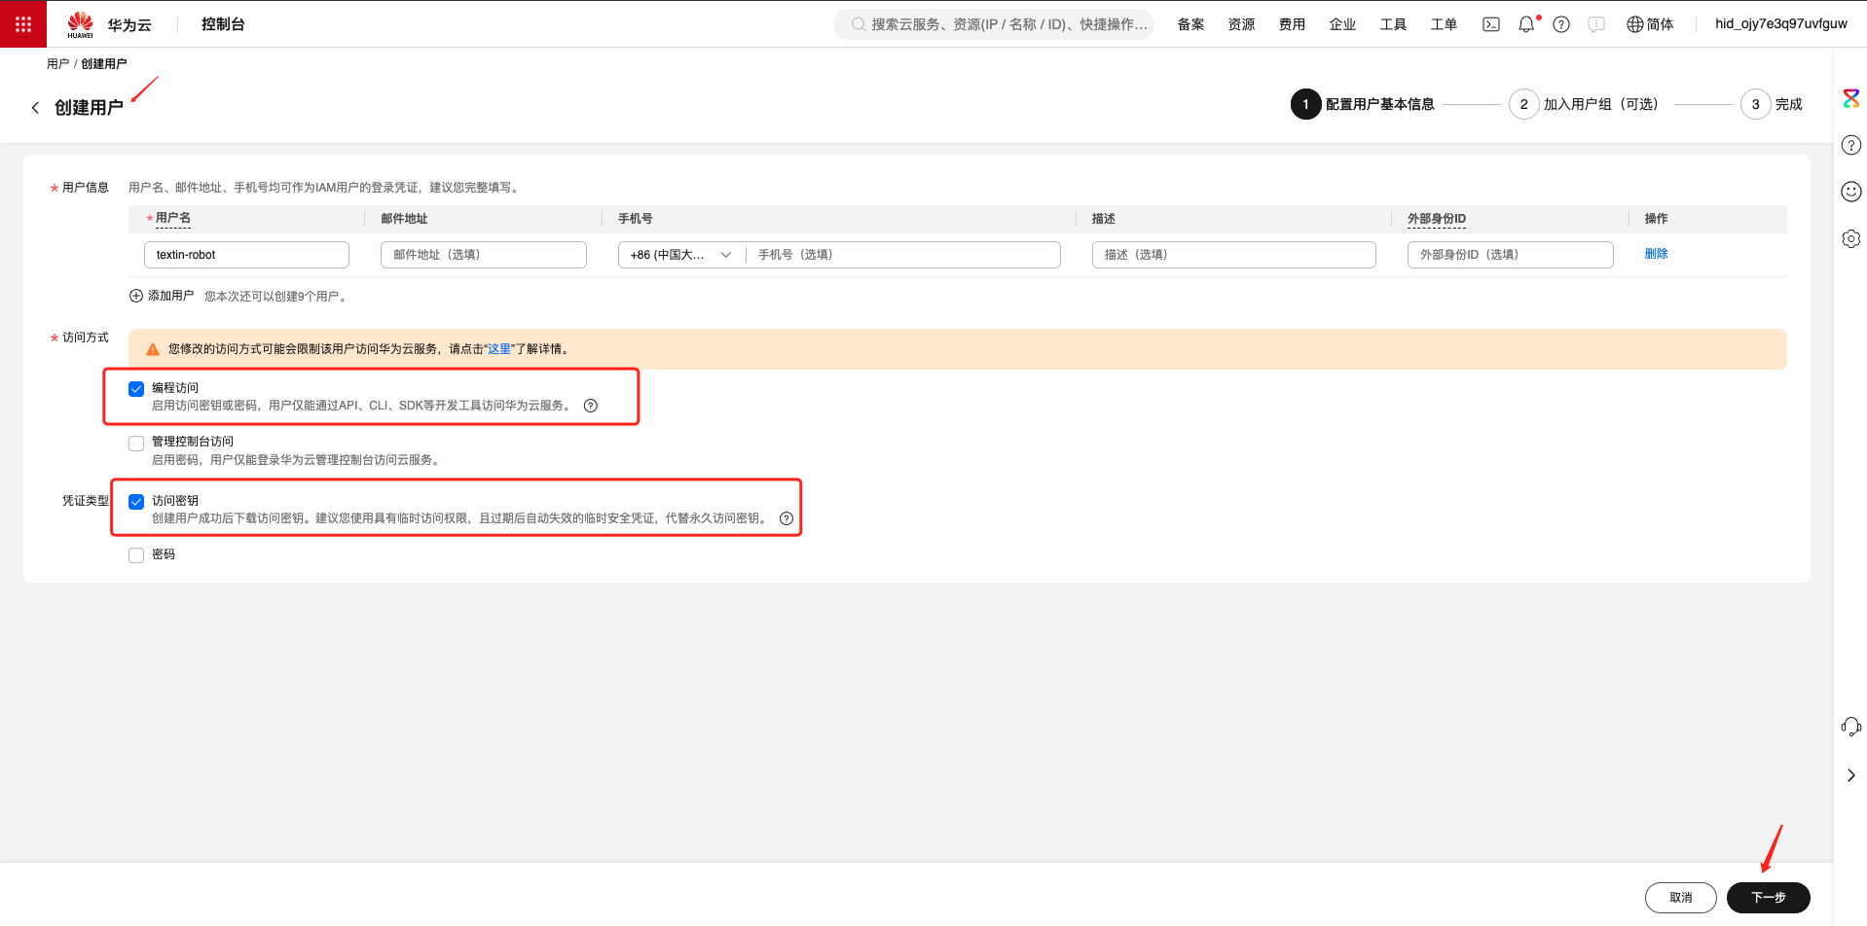Open the 费用 menu in top bar
Screen dimensions: 1867x926
click(x=1292, y=24)
